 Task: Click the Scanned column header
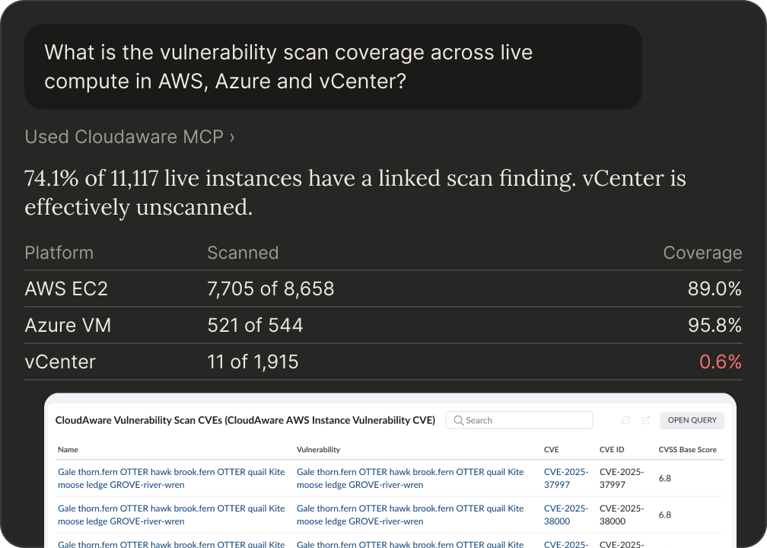243,253
